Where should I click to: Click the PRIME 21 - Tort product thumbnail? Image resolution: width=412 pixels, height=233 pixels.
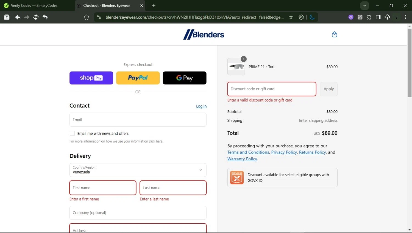point(236,67)
